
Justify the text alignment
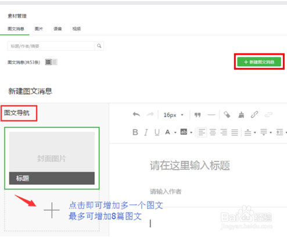point(235,132)
